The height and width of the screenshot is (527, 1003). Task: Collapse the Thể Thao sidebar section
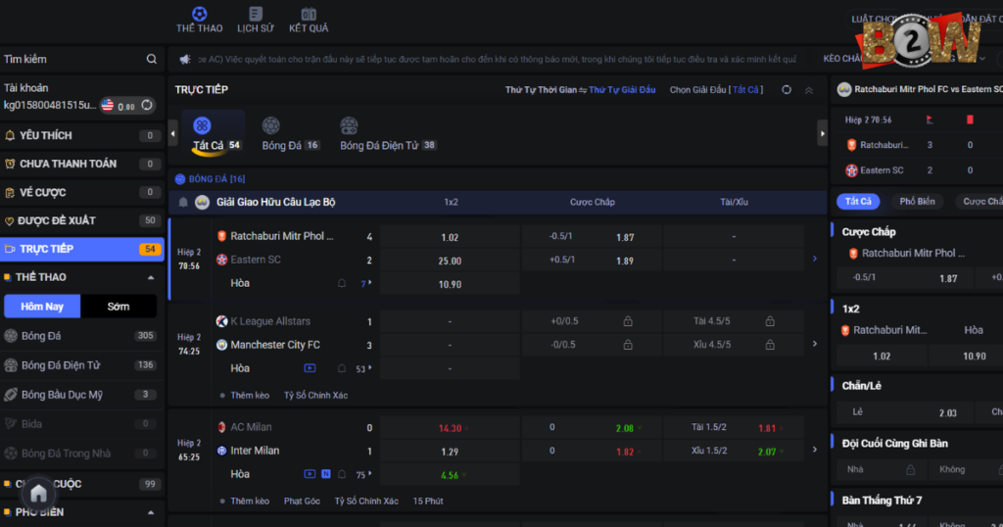(151, 277)
